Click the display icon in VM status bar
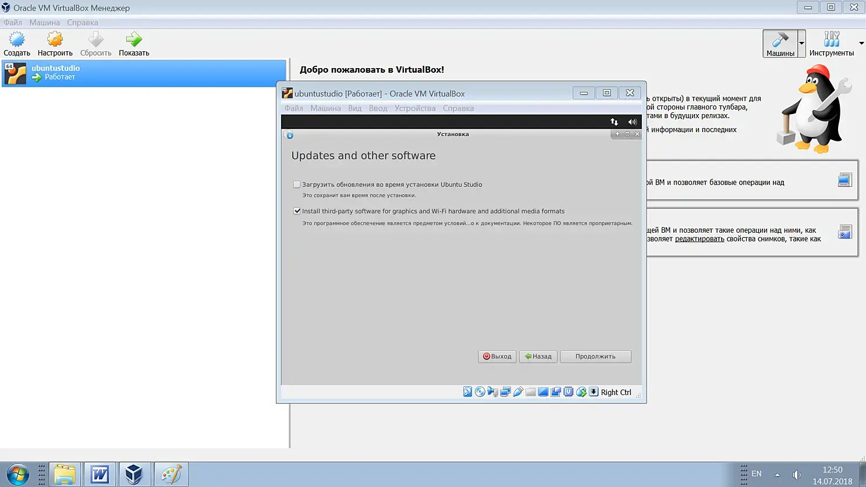This screenshot has width=866, height=487. click(x=543, y=392)
